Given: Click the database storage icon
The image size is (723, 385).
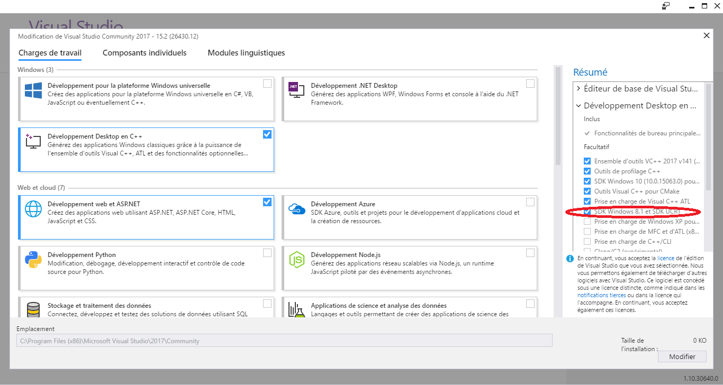Looking at the screenshot, I should coord(33,309).
